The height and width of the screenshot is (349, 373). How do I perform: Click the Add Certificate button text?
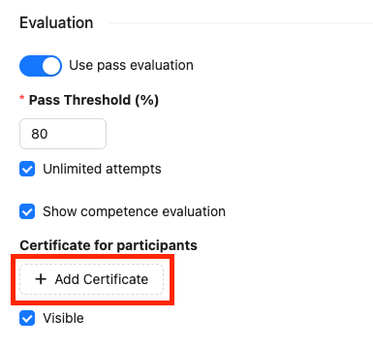click(102, 279)
